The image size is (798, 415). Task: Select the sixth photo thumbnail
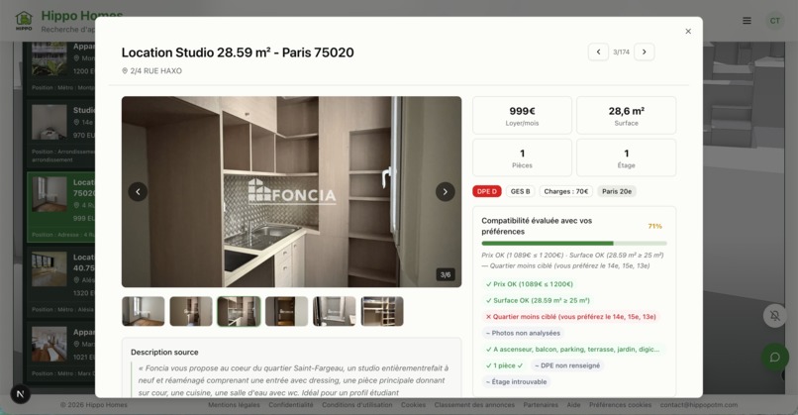(x=382, y=311)
